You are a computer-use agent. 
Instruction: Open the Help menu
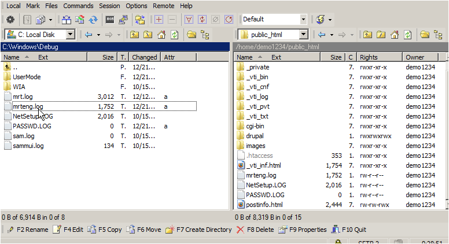click(x=186, y=6)
